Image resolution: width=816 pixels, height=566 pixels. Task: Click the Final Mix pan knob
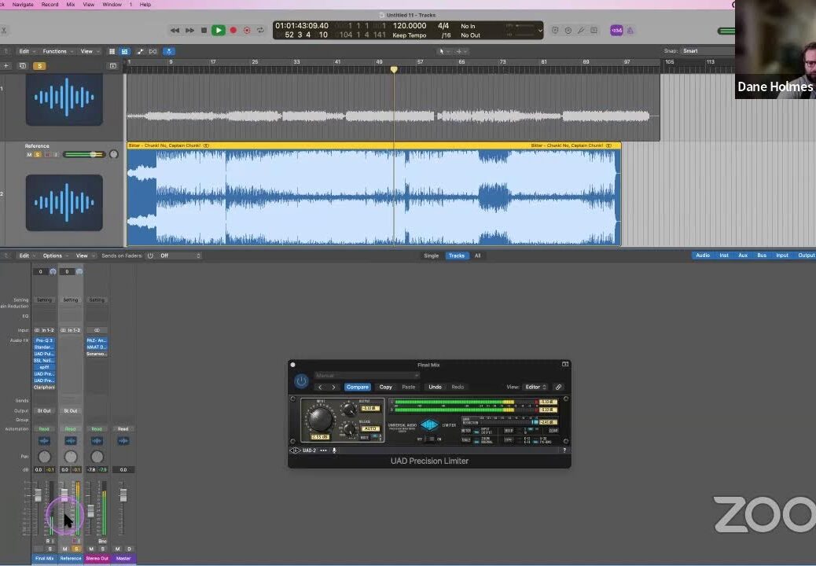(44, 457)
